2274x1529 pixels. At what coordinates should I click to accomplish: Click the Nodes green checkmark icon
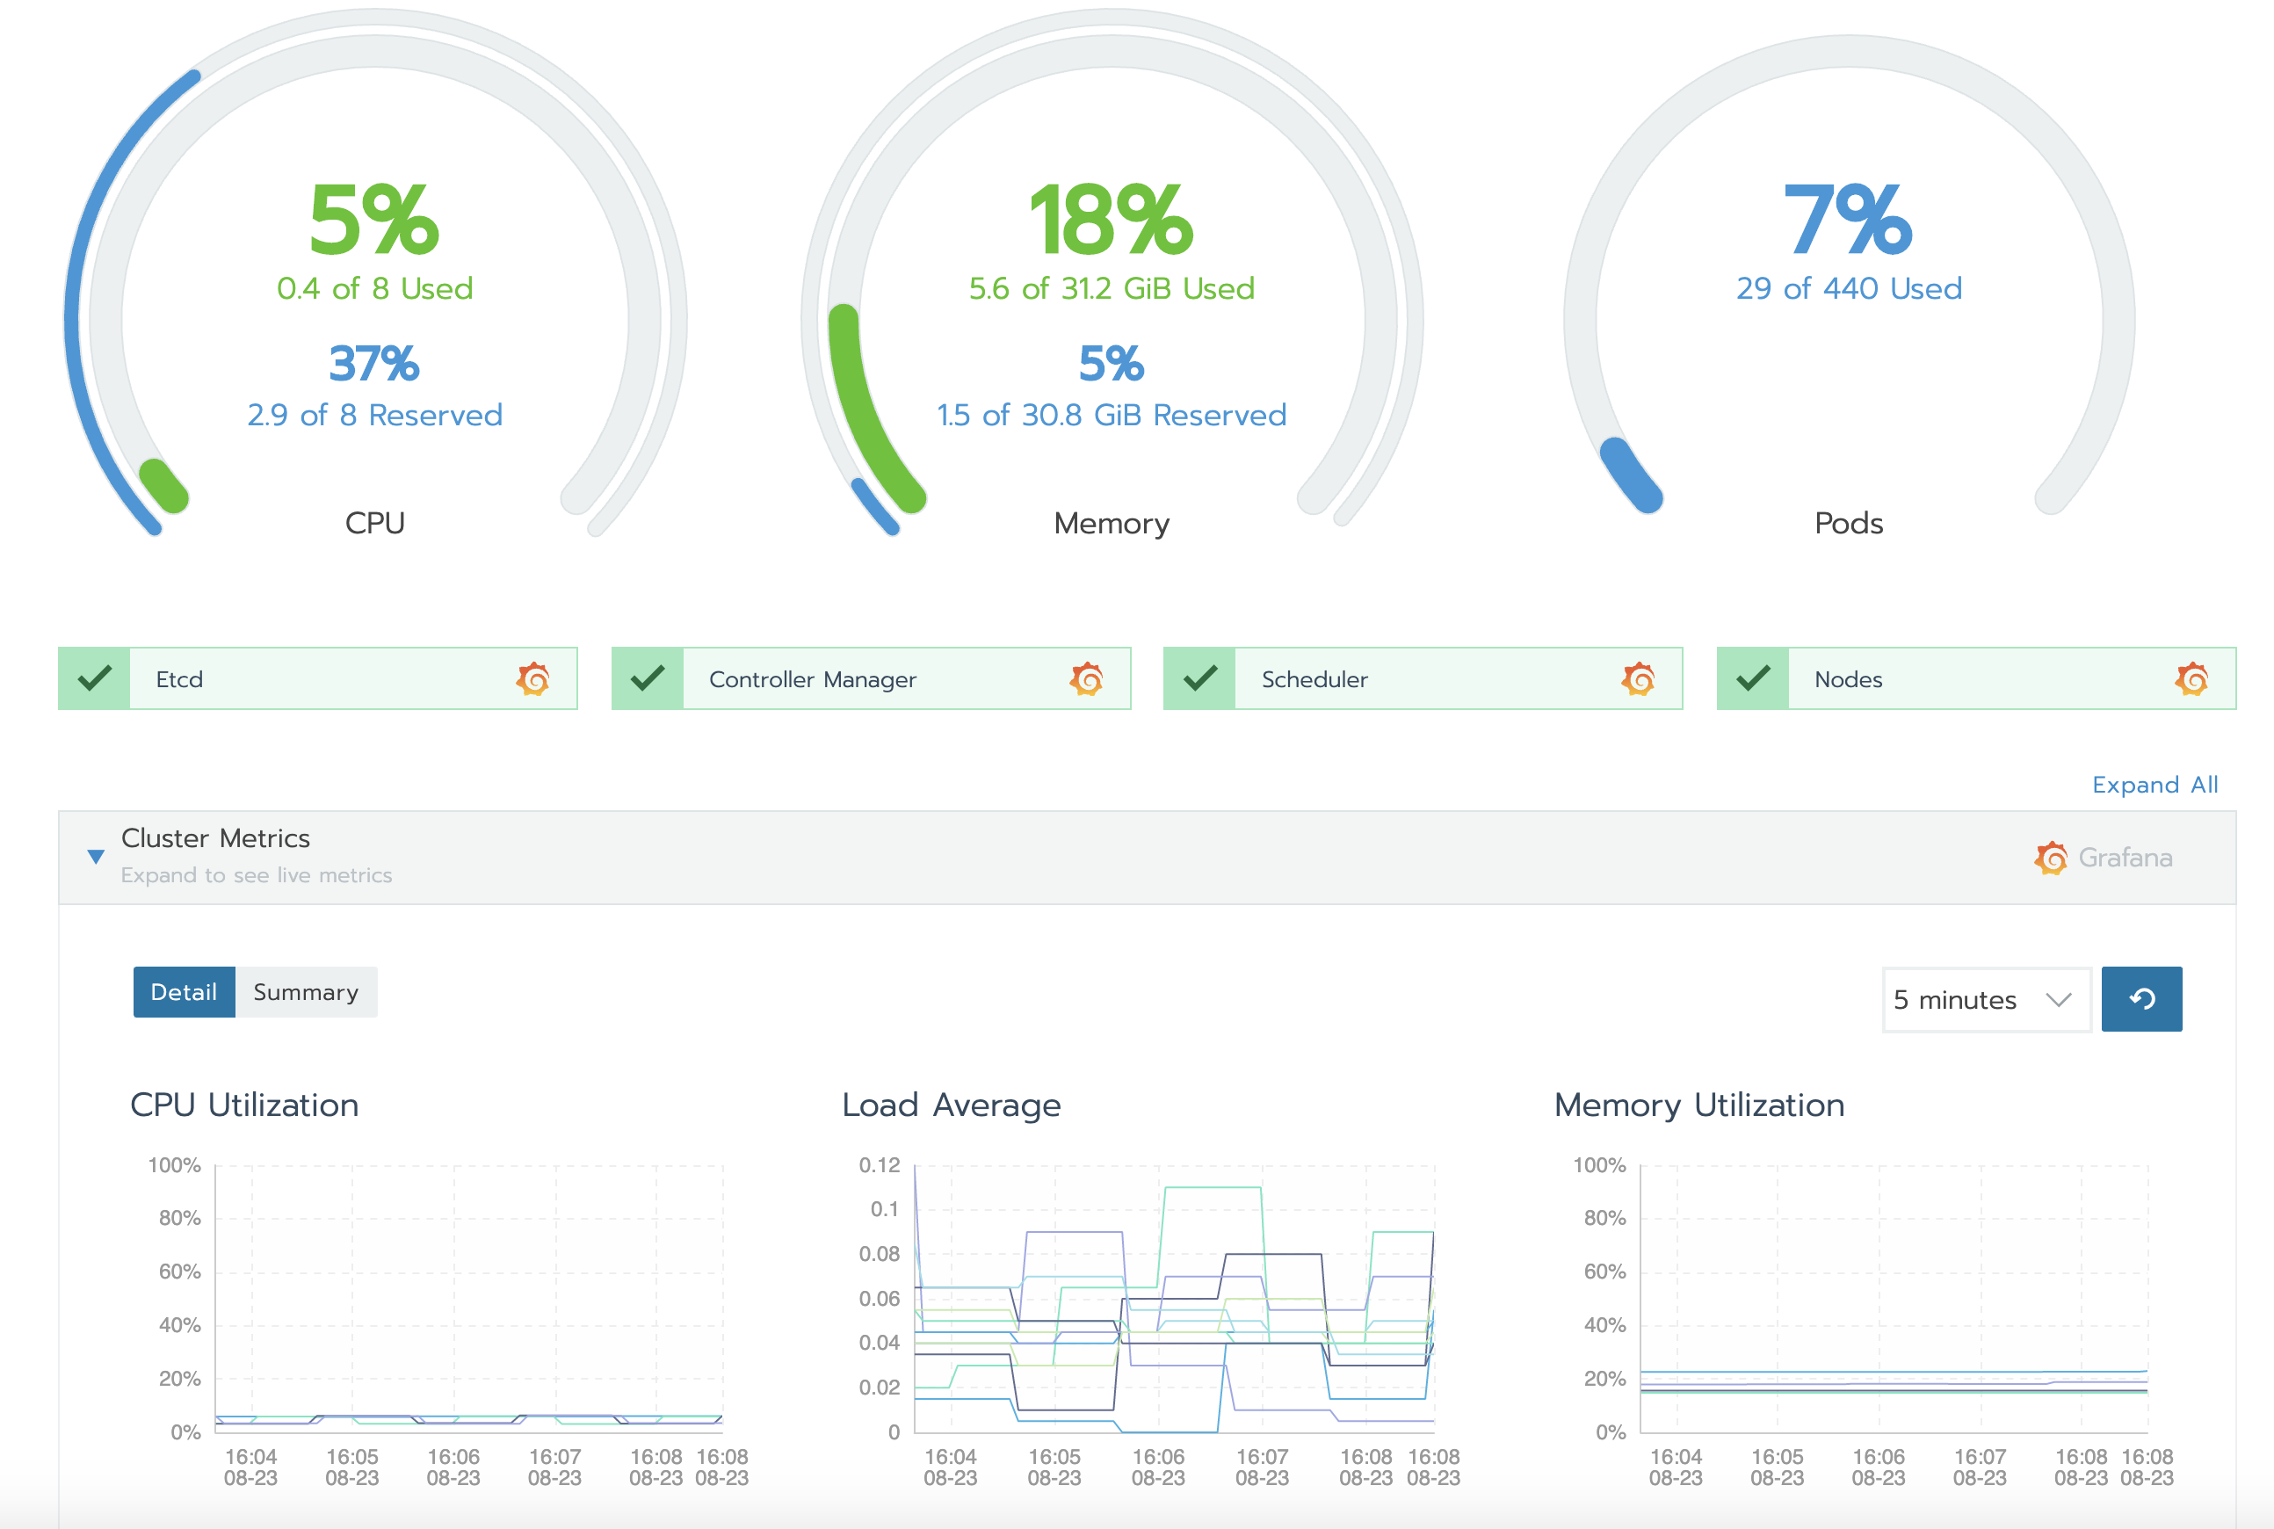coord(1753,678)
